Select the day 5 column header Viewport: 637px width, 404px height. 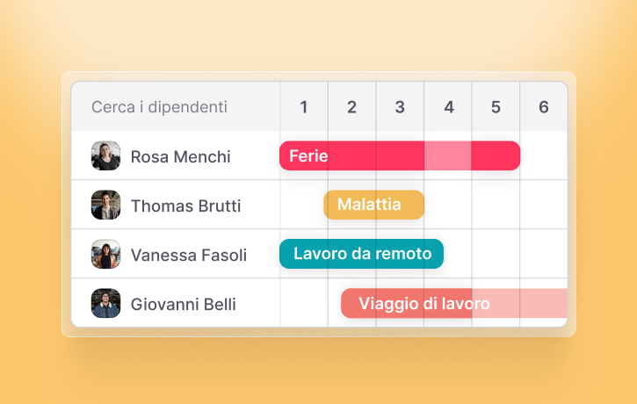point(496,107)
